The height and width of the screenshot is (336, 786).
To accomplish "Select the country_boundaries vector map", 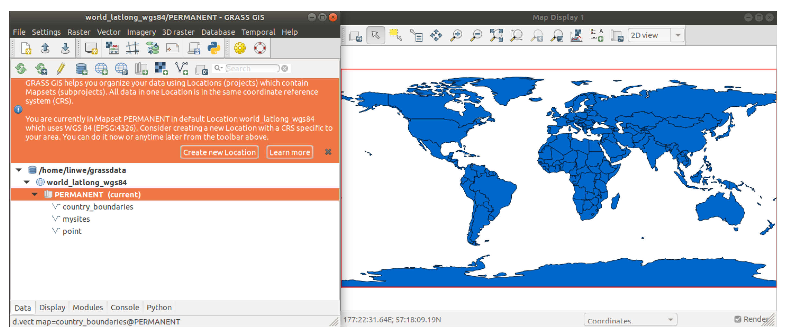I will coord(98,206).
